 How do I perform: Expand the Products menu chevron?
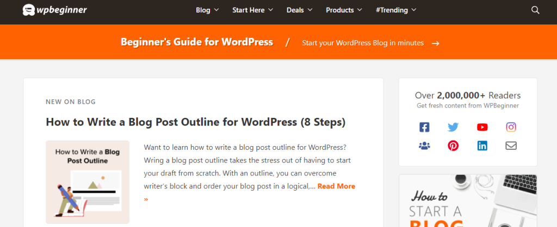[360, 10]
